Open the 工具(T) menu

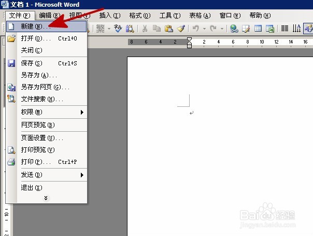[170, 16]
